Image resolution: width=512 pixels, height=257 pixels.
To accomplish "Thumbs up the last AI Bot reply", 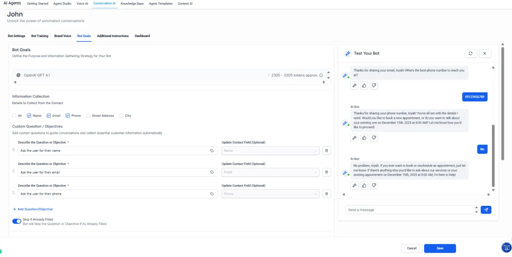I will pyautogui.click(x=364, y=185).
